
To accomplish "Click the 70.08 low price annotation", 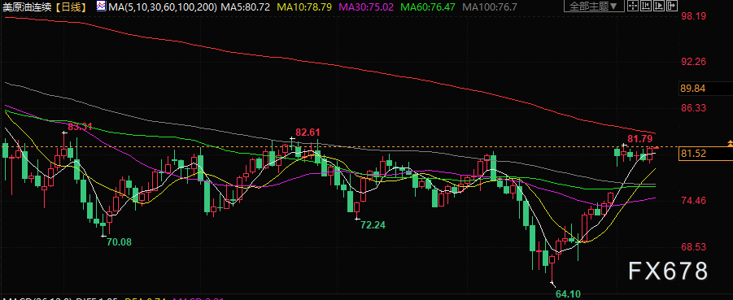I will coord(120,242).
